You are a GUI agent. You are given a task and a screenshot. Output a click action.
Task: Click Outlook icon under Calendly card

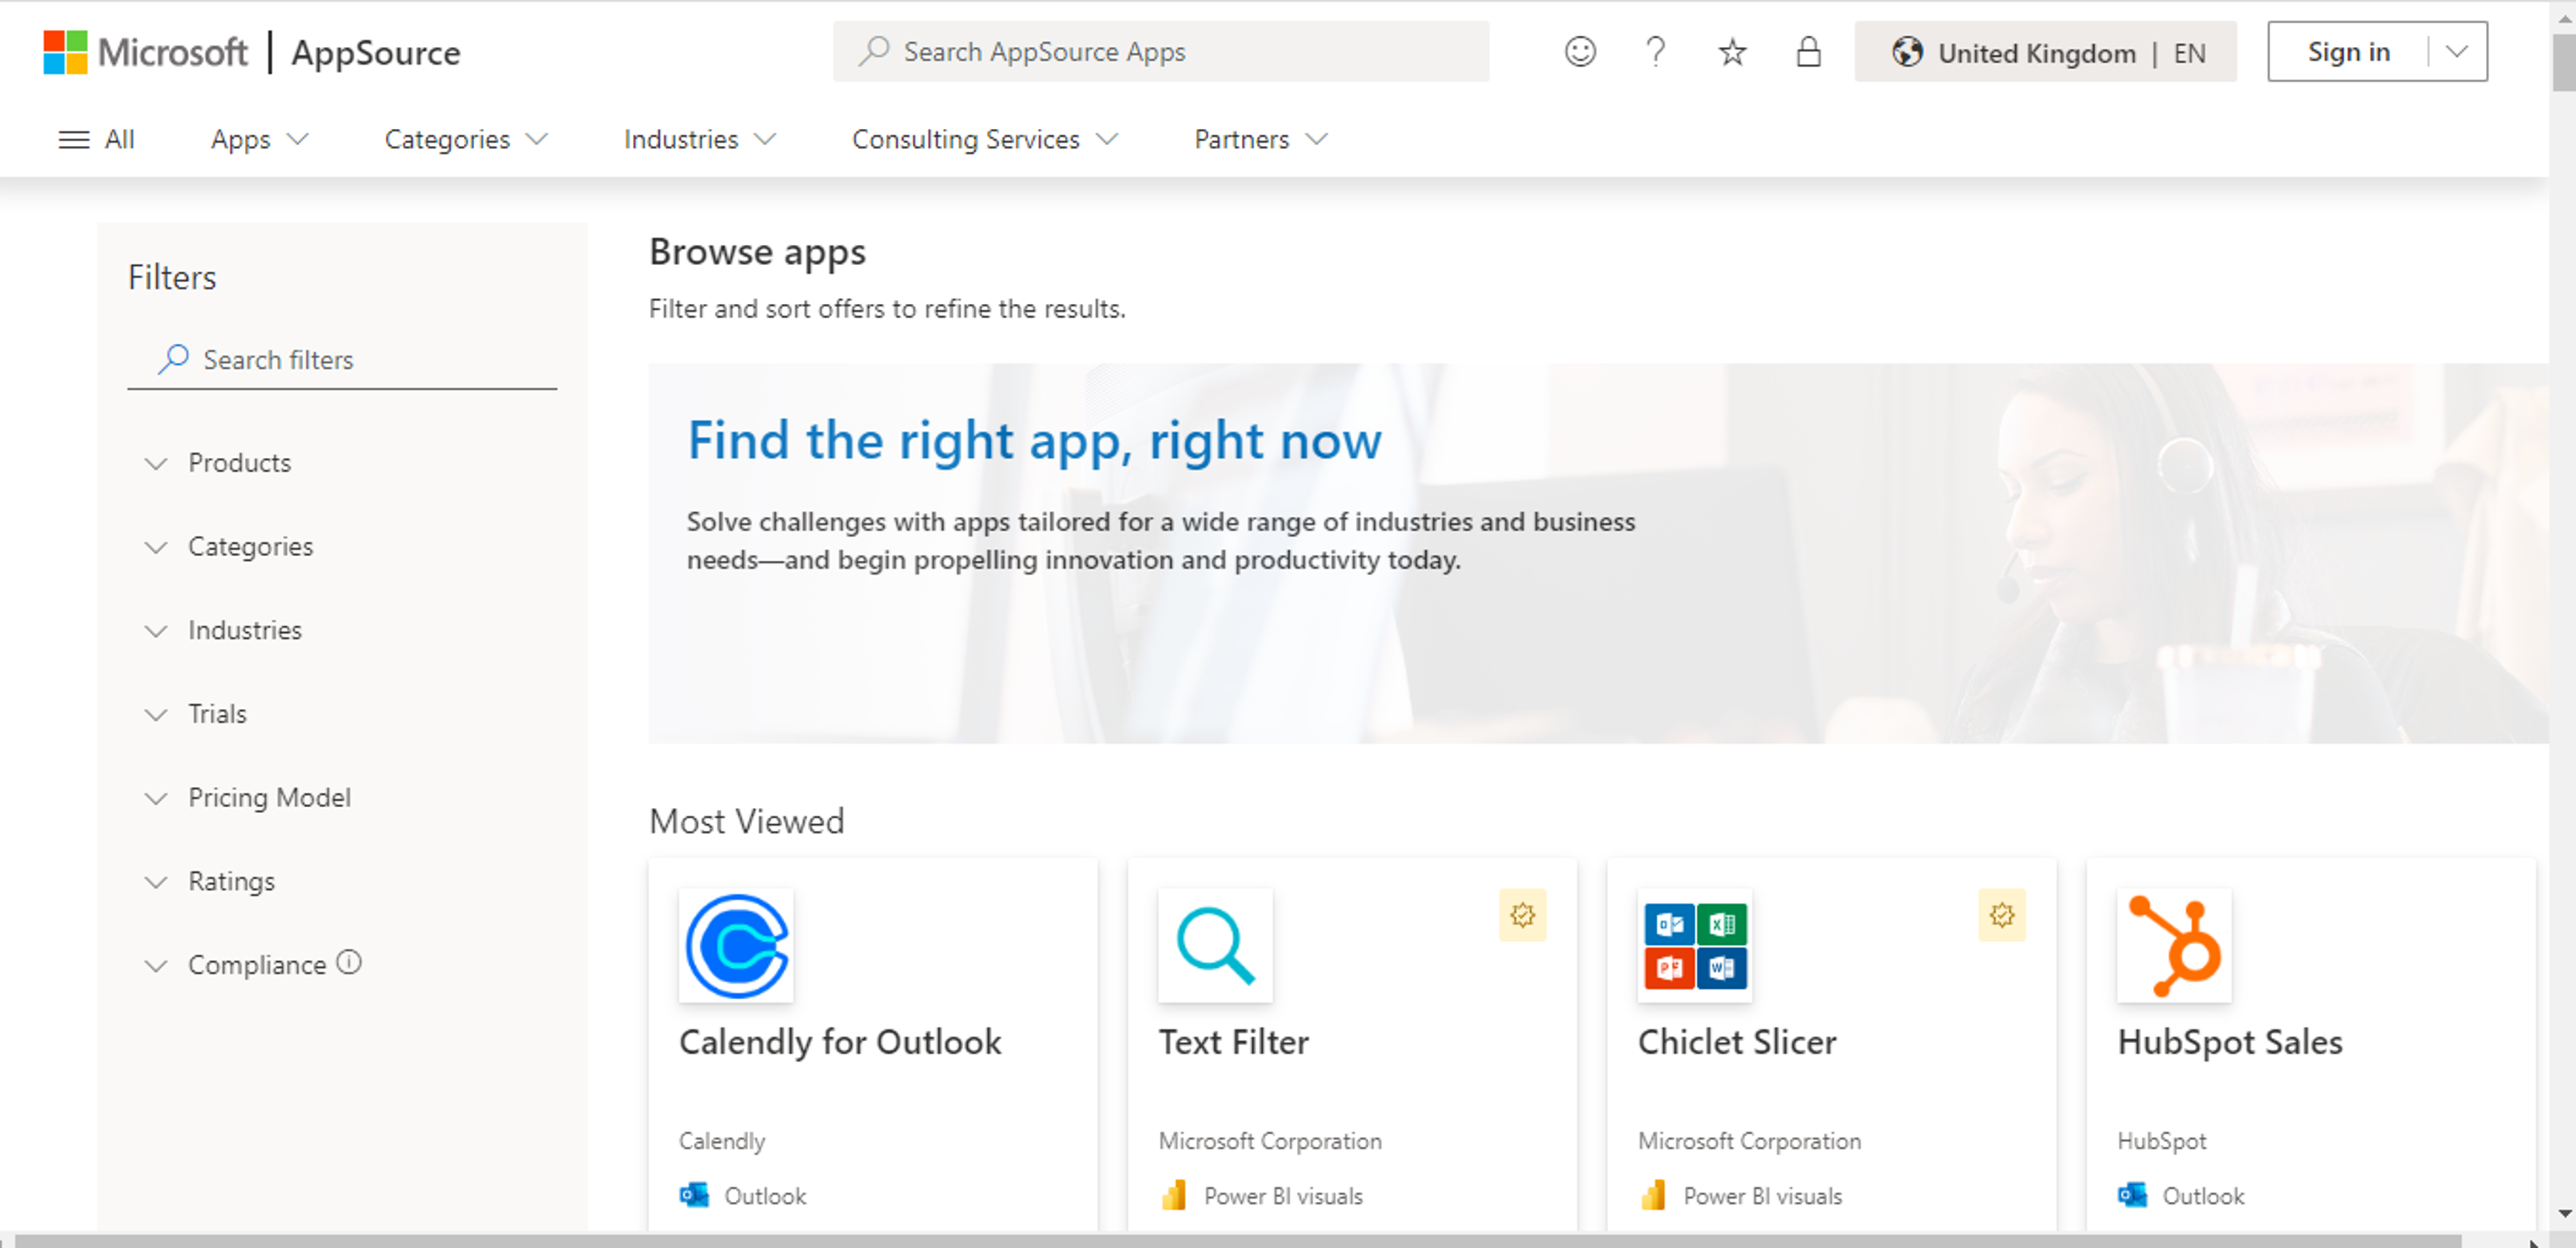click(x=694, y=1195)
